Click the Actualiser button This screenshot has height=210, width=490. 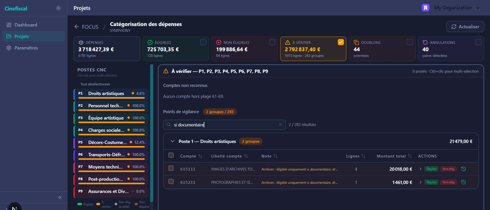coord(465,27)
